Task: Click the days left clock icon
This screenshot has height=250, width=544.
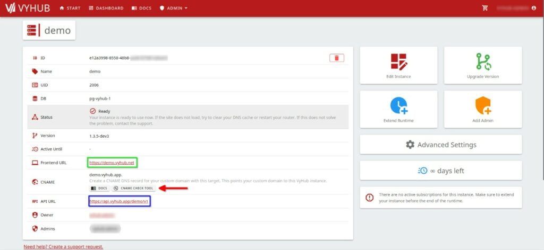Action: point(422,171)
